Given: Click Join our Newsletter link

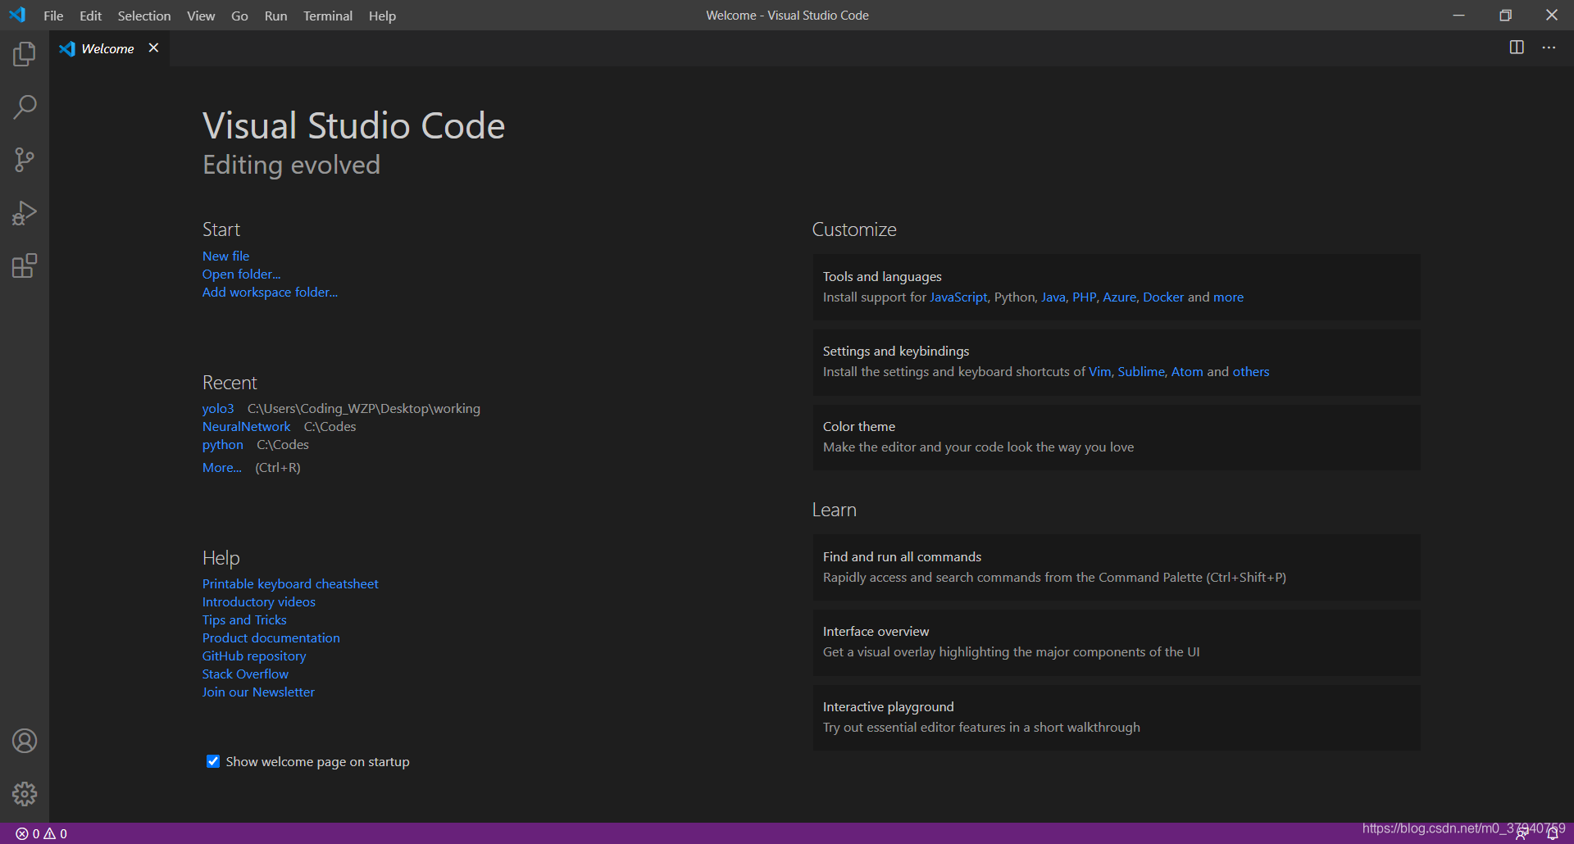Looking at the screenshot, I should 258,692.
